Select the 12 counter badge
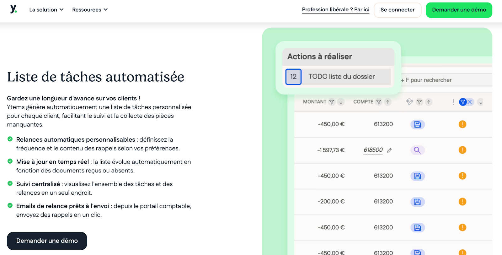This screenshot has height=255, width=502. tap(293, 77)
